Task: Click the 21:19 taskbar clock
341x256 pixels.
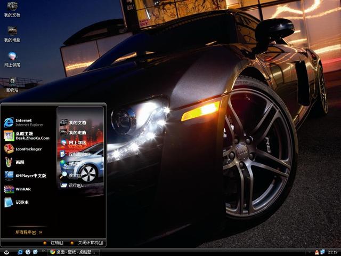Action: tap(332, 252)
